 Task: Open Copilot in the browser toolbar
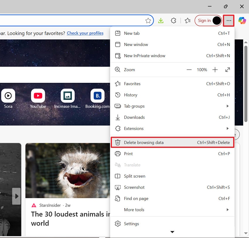[242, 20]
